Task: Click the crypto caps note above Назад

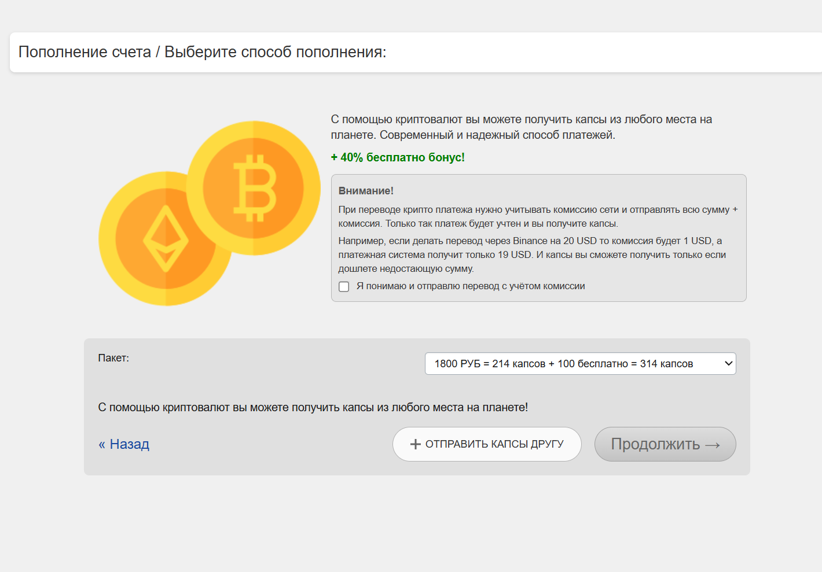Action: pos(313,407)
